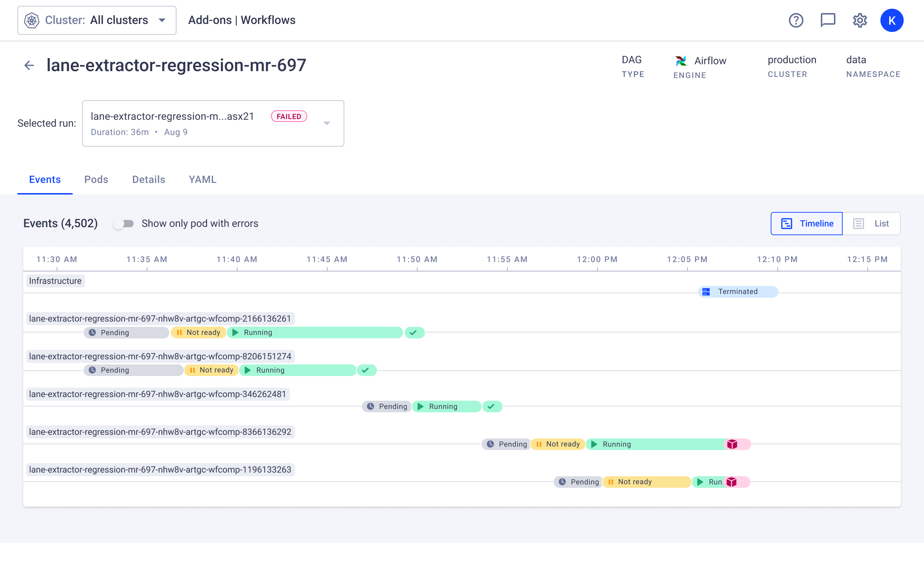This screenshot has width=924, height=580.
Task: Open the help question mark icon
Action: 796,20
